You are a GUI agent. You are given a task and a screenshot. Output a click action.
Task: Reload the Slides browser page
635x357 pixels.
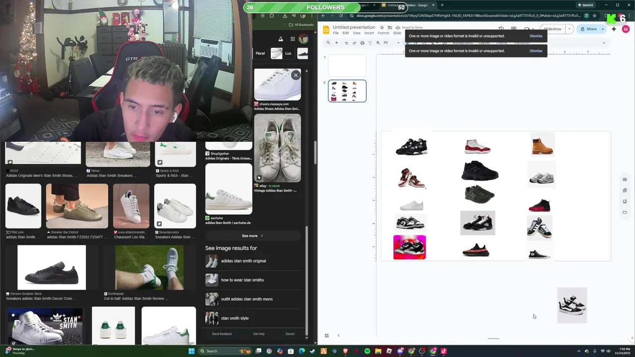(341, 15)
